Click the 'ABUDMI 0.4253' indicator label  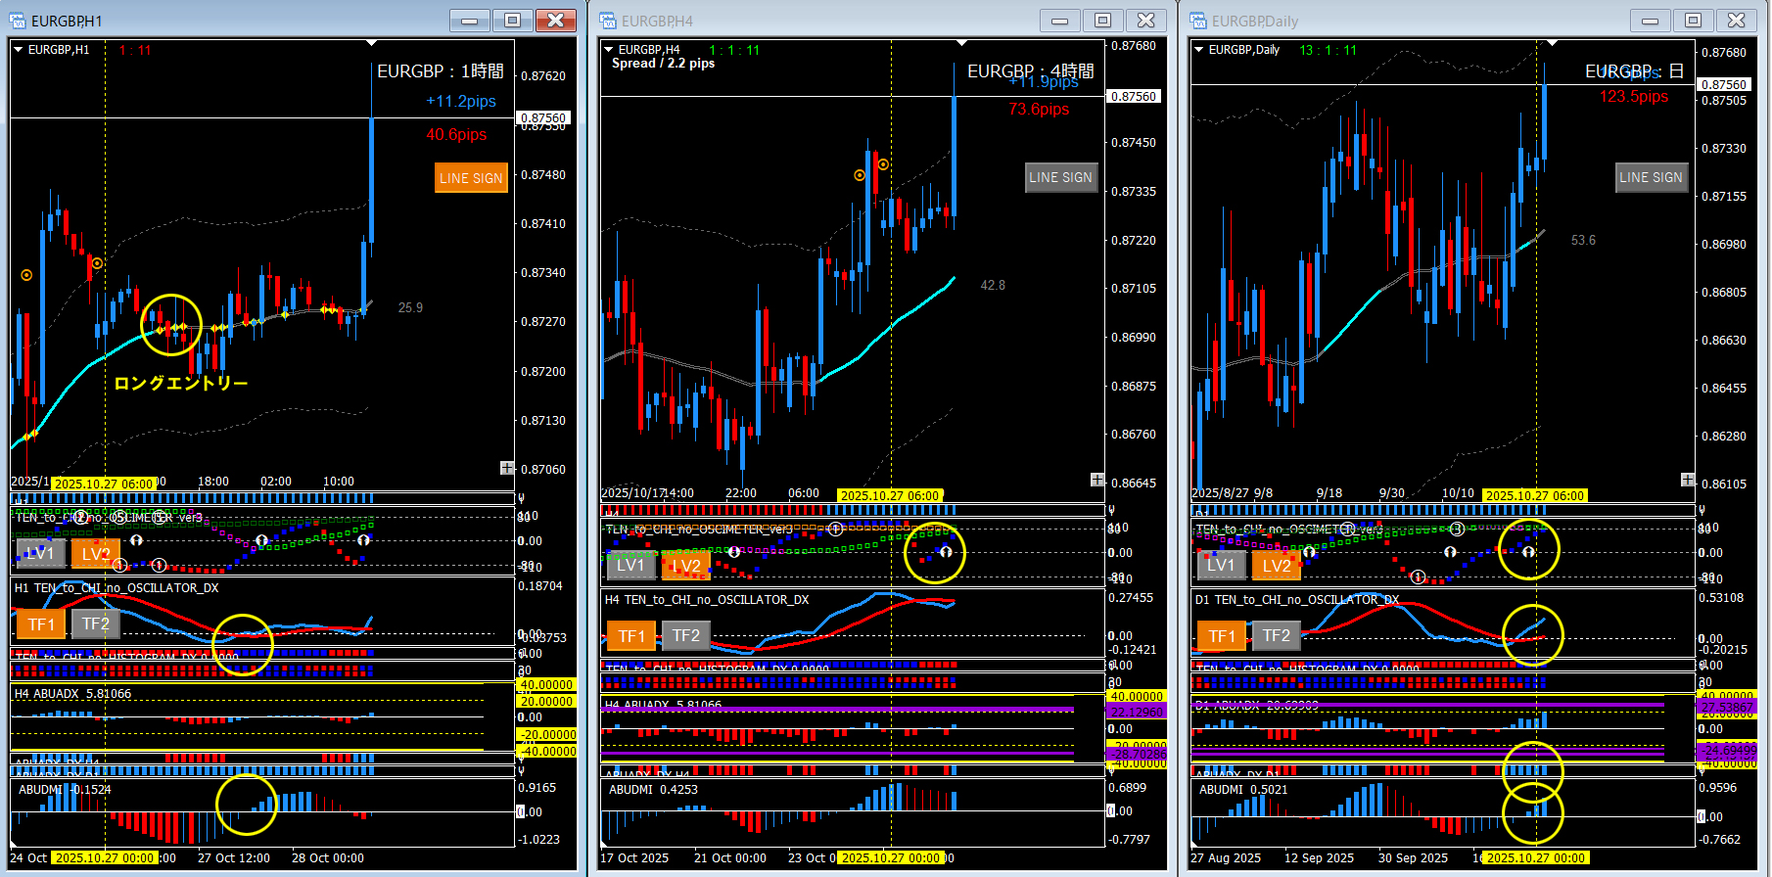tap(653, 790)
